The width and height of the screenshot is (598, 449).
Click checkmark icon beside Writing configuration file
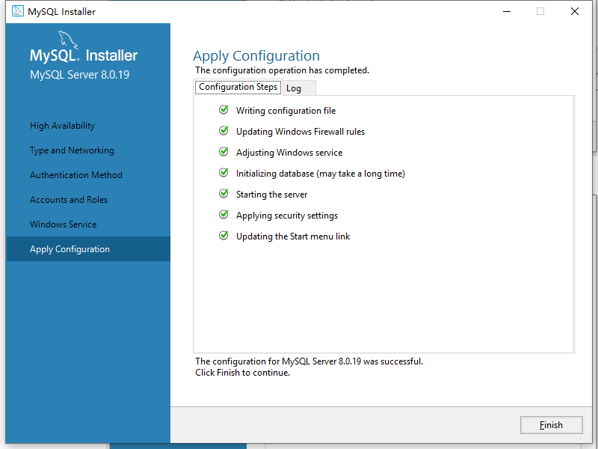[224, 110]
